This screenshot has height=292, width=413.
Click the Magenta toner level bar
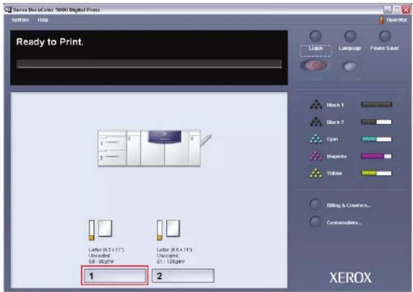pos(376,156)
